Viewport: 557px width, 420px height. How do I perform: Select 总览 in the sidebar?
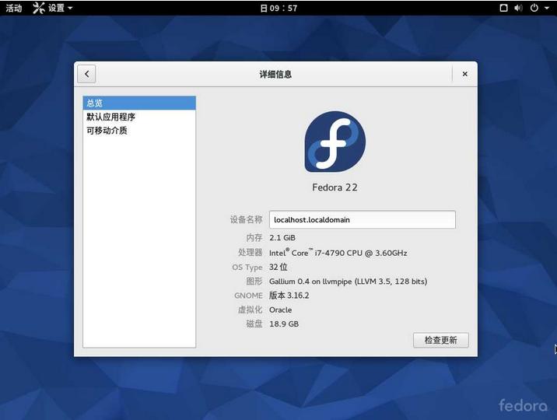click(x=139, y=103)
